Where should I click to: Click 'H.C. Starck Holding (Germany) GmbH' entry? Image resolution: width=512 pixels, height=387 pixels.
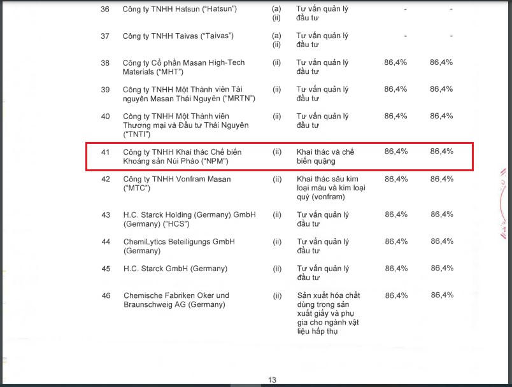(189, 219)
